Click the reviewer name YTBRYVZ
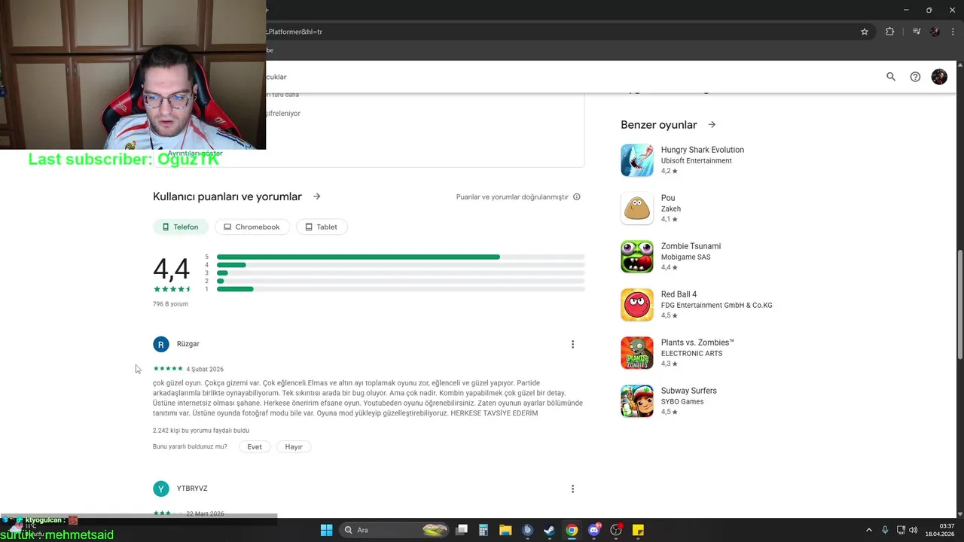The image size is (964, 542). point(192,489)
